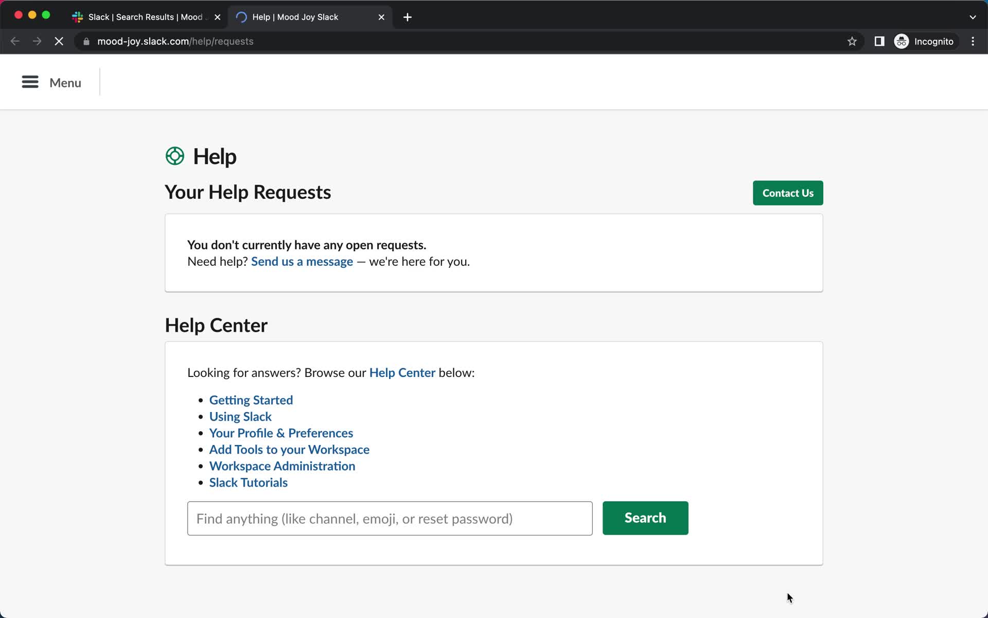Click the address bar URL
Screen dimensions: 988x618
tap(175, 41)
